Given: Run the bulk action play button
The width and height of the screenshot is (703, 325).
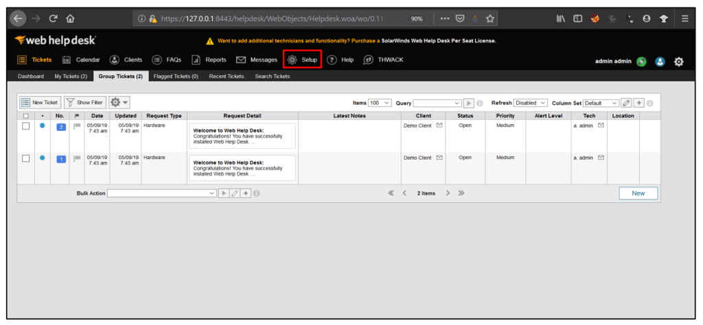Looking at the screenshot, I should 223,193.
